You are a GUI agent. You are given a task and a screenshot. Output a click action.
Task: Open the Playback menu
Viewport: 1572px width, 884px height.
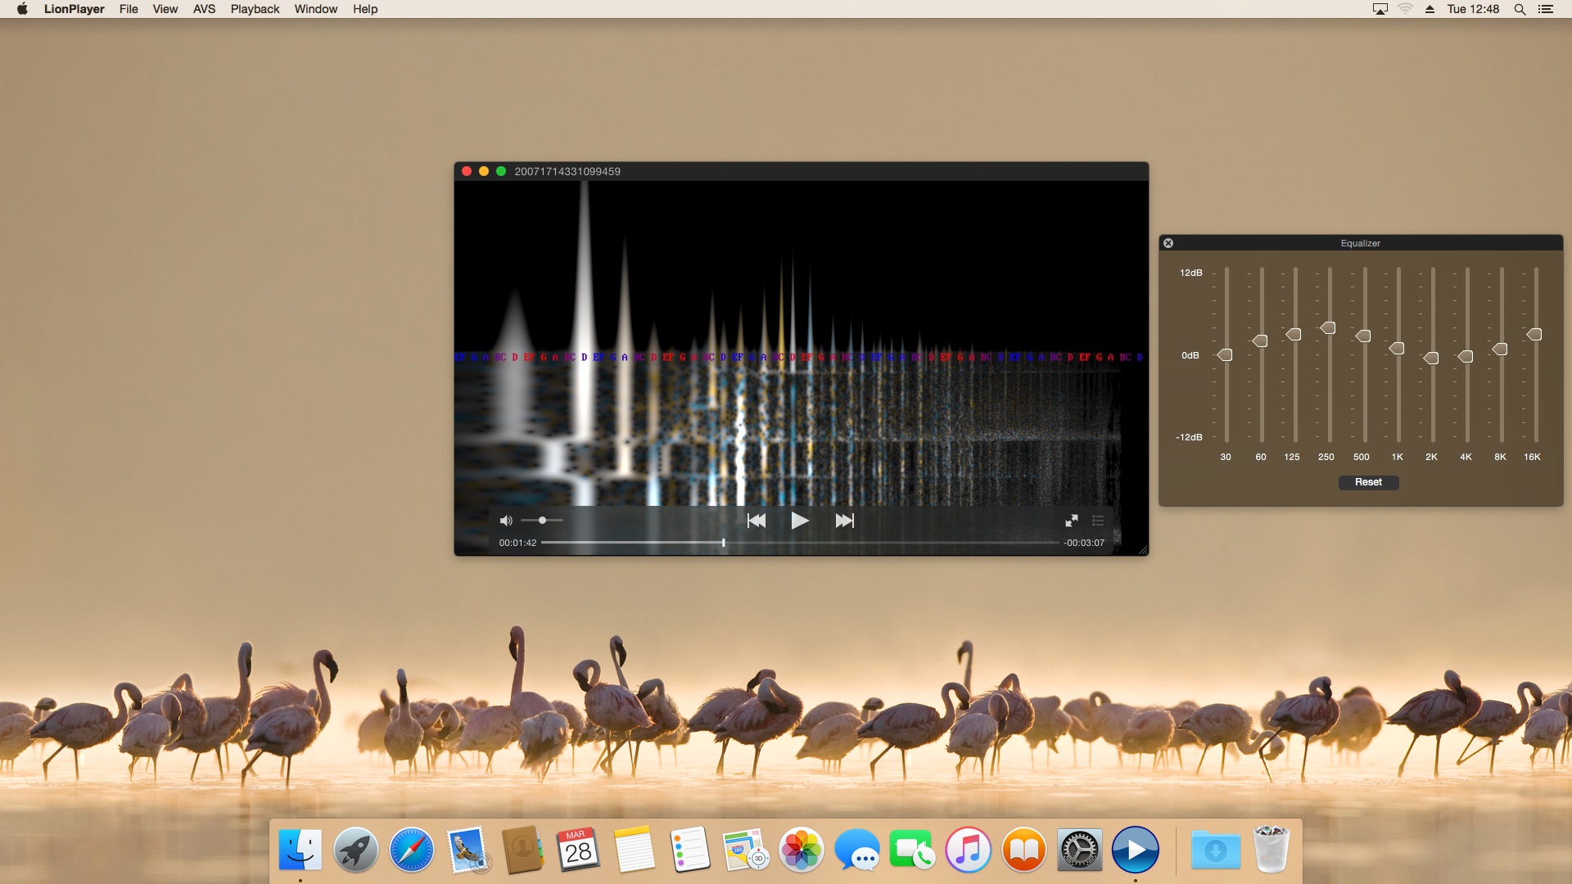pyautogui.click(x=254, y=9)
